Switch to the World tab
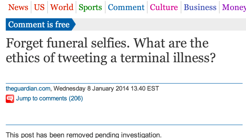The width and height of the screenshot is (246, 138). point(62,7)
